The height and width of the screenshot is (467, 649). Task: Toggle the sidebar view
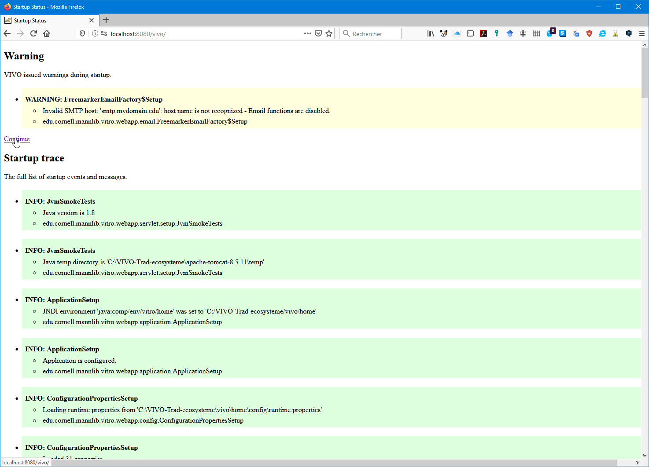(x=470, y=33)
